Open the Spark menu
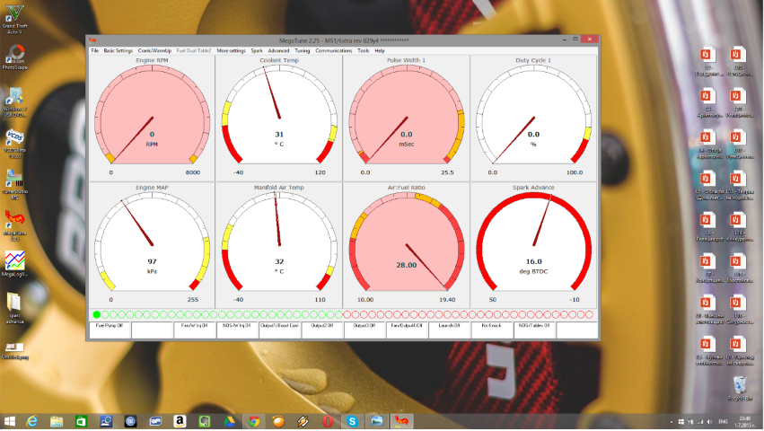 257,51
